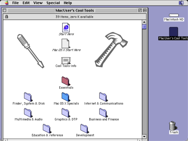Image resolution: width=188 pixels, height=141 pixels.
Task: Click the 'Graphics & DTP' label text
Action: pos(66,119)
